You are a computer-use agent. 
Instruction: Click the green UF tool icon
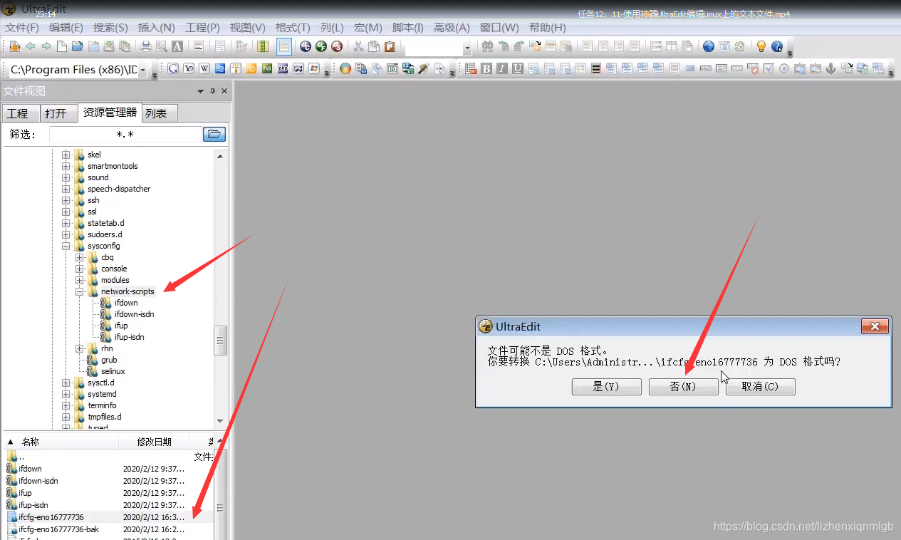point(321,46)
